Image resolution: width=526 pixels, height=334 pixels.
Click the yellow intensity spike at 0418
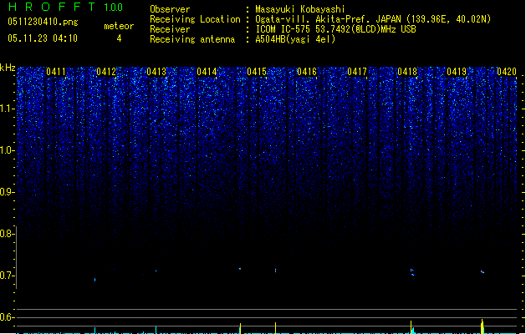point(411,327)
